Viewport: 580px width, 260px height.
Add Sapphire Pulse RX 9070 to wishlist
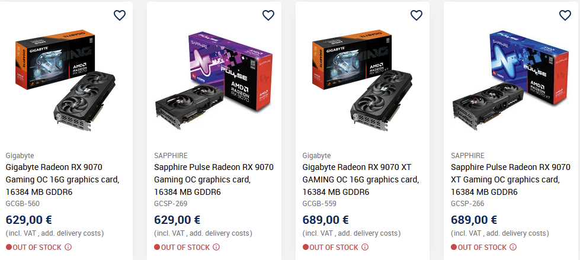[268, 15]
